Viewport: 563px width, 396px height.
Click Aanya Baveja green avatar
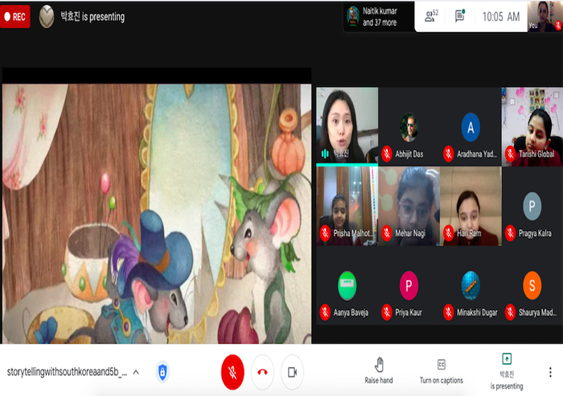coord(347,285)
